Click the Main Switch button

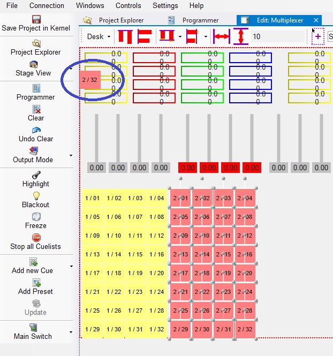point(33,331)
